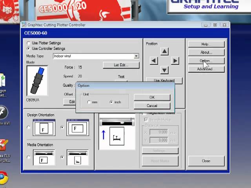The width and height of the screenshot is (251, 188).
Task: Close the controller with the Close button
Action: 206,161
